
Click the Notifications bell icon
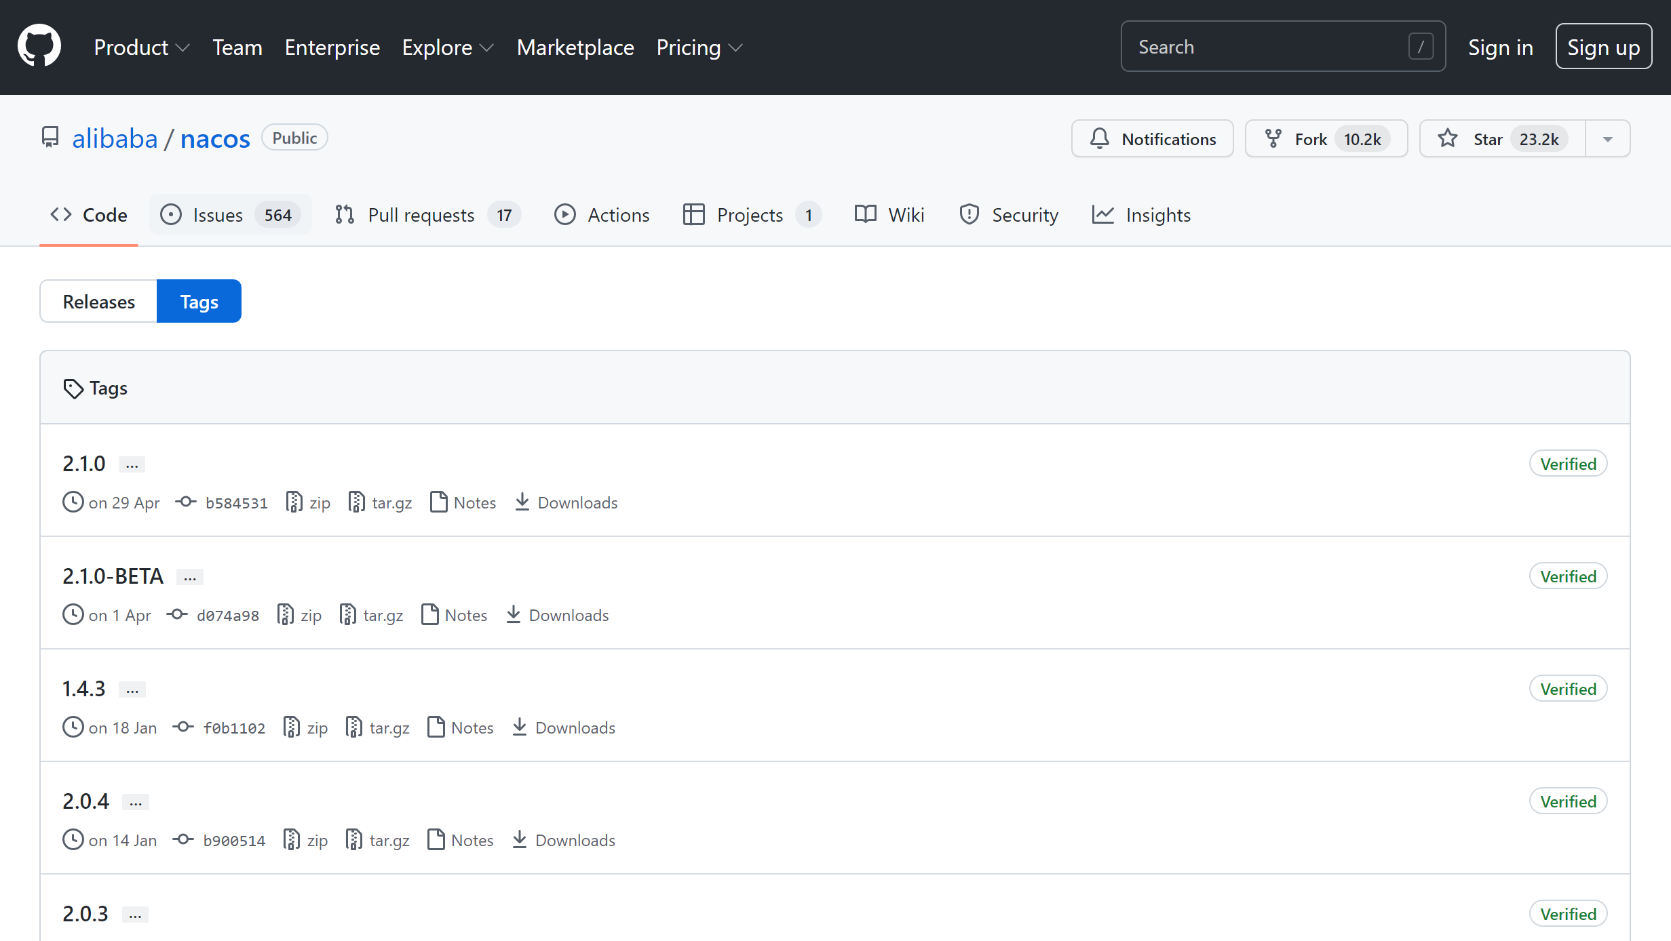[x=1100, y=139]
